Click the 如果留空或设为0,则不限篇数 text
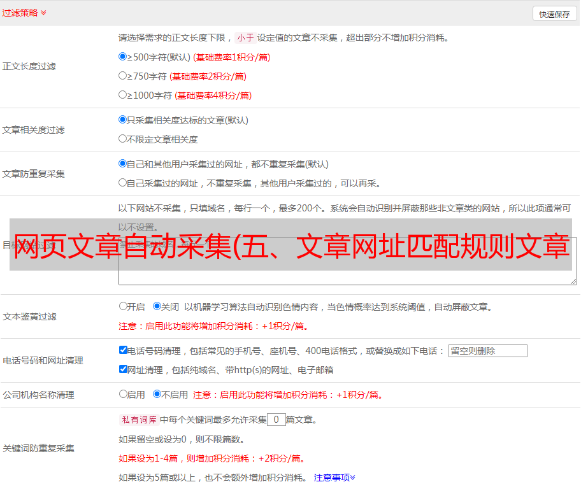The width and height of the screenshot is (581, 489). pyautogui.click(x=182, y=439)
